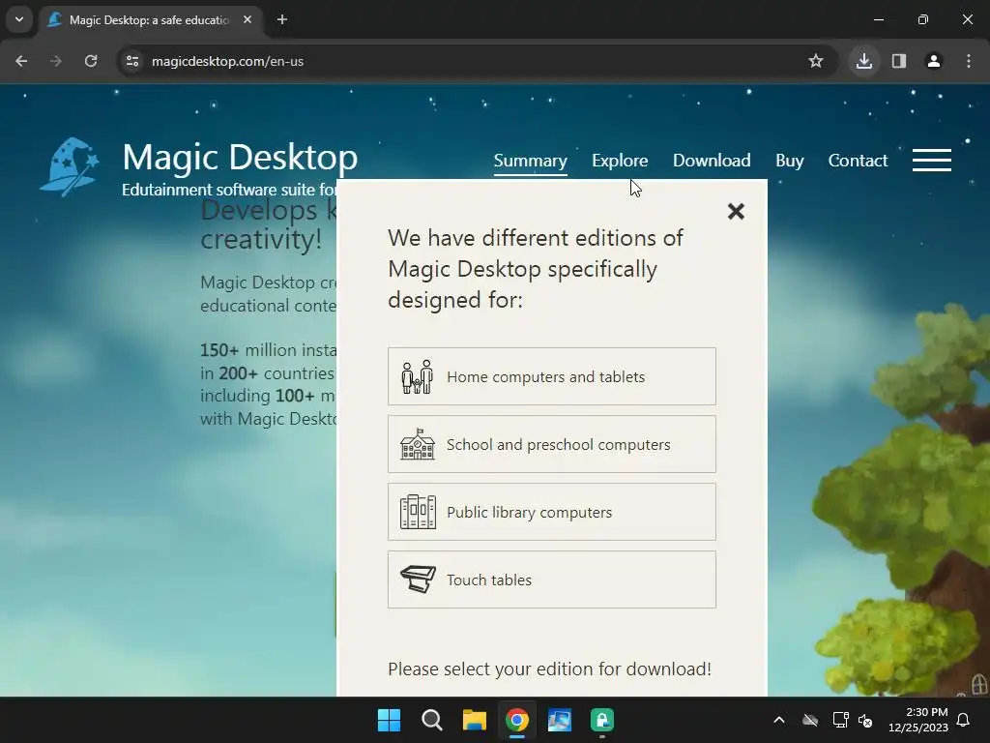Viewport: 990px width, 743px height.
Task: Pick Public library computers edition
Action: click(552, 512)
